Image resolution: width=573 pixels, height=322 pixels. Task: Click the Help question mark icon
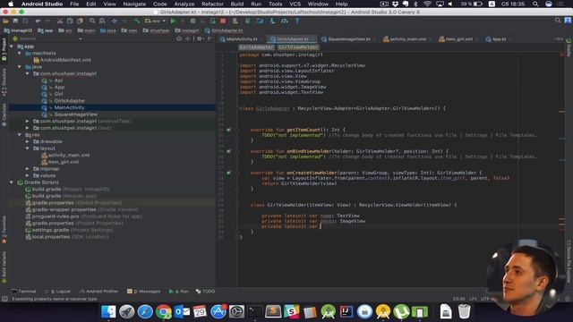[296, 21]
